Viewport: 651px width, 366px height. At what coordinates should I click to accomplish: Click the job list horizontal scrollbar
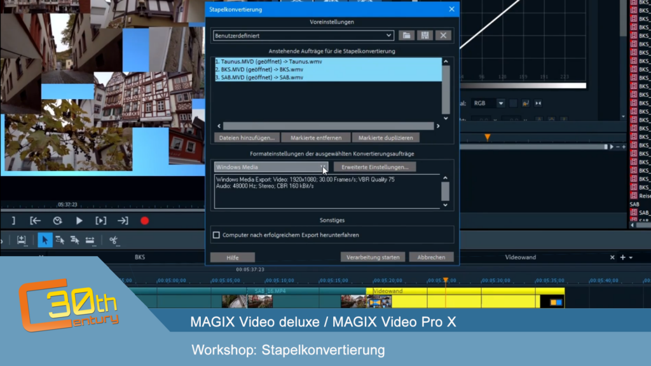[x=328, y=126]
